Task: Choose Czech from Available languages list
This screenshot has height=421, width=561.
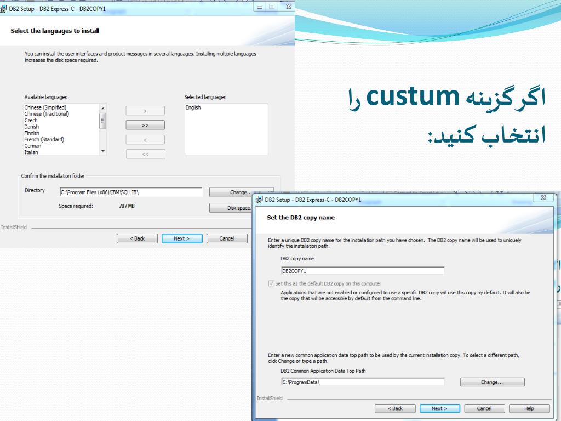Action: click(31, 120)
